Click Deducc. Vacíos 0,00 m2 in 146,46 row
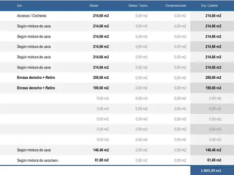 tap(141, 150)
